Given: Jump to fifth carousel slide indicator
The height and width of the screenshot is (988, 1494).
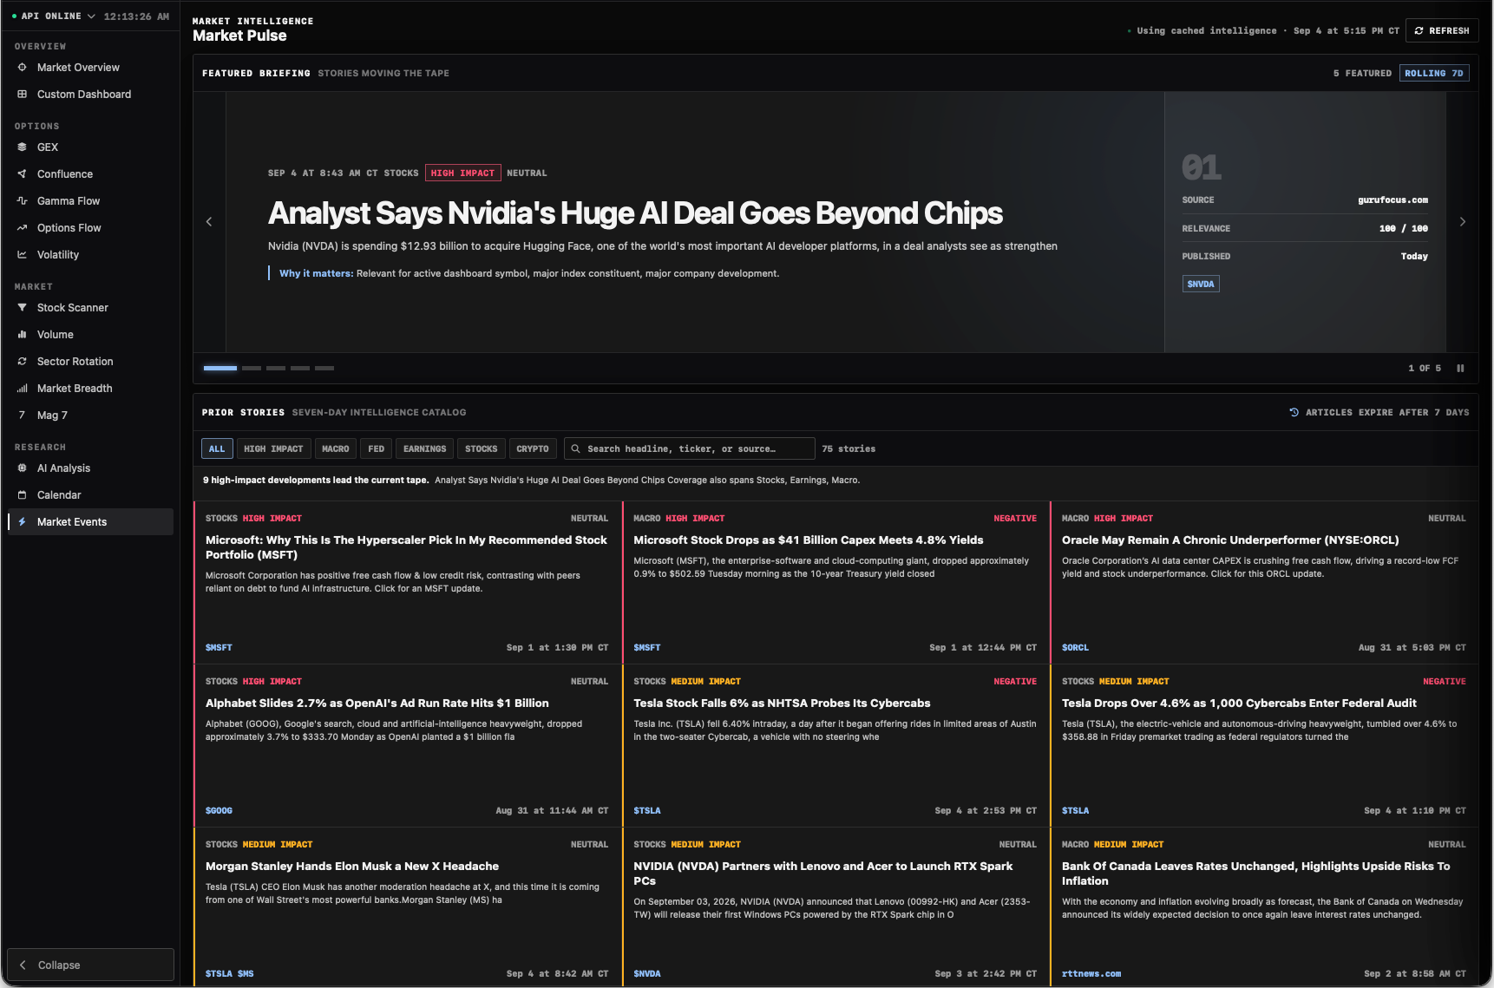Looking at the screenshot, I should click(x=324, y=369).
